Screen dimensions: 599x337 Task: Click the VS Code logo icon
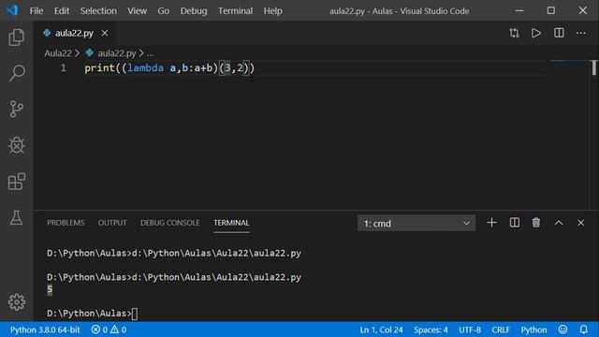click(x=12, y=10)
